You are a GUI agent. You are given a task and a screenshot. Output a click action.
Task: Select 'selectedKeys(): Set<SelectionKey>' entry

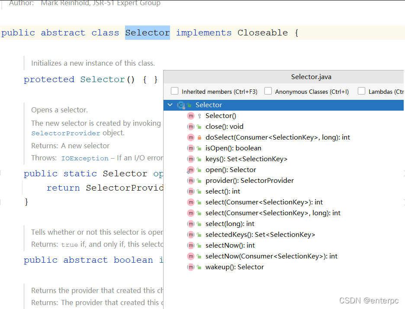[260, 235]
